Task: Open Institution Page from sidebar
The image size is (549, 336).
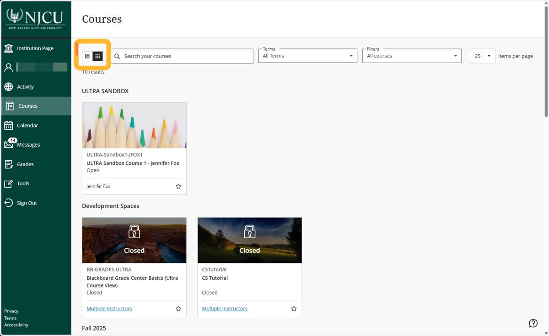Action: 36,48
